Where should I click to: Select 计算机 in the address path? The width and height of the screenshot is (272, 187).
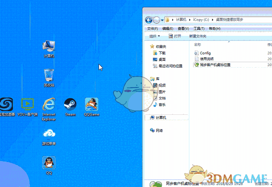tap(181, 20)
